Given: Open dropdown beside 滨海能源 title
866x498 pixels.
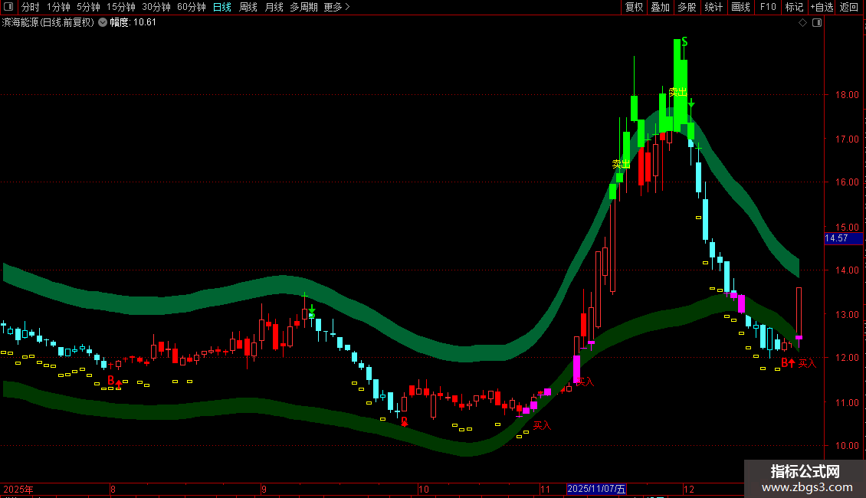Looking at the screenshot, I should tap(103, 22).
